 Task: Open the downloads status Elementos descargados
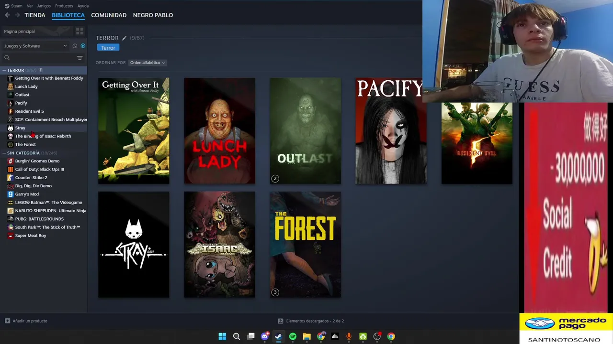311,321
